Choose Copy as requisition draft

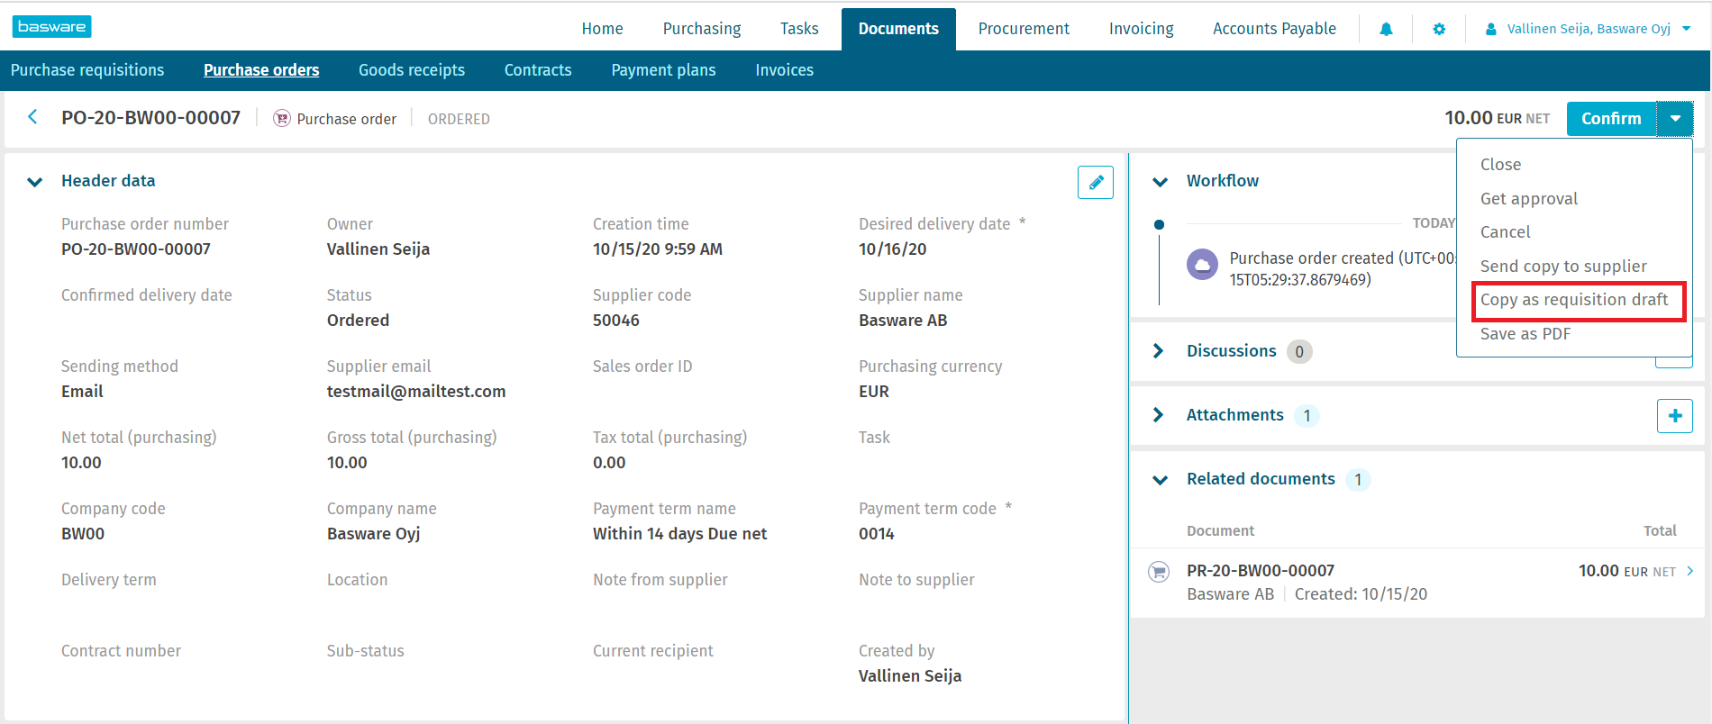[x=1574, y=300]
